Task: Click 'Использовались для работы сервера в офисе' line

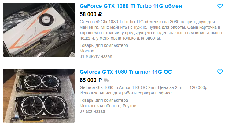Action: tap(126, 93)
